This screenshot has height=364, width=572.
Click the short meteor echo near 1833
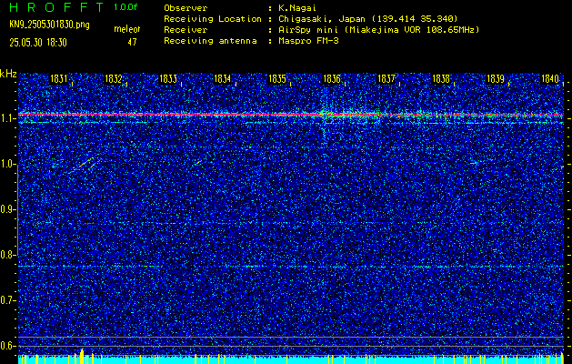pos(197,163)
